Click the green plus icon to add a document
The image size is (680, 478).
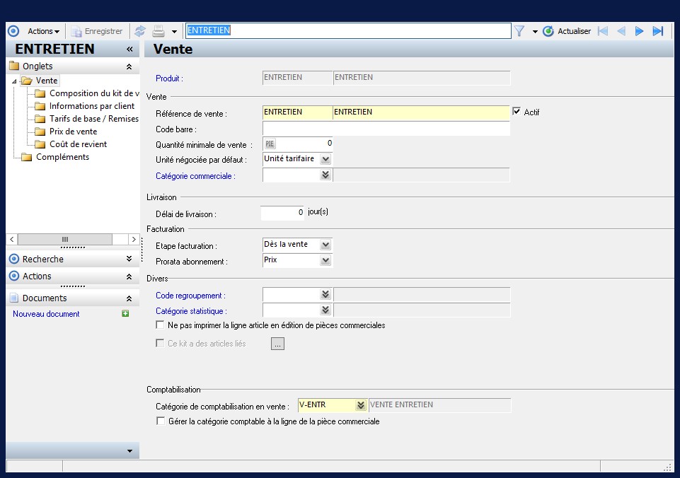(x=125, y=313)
